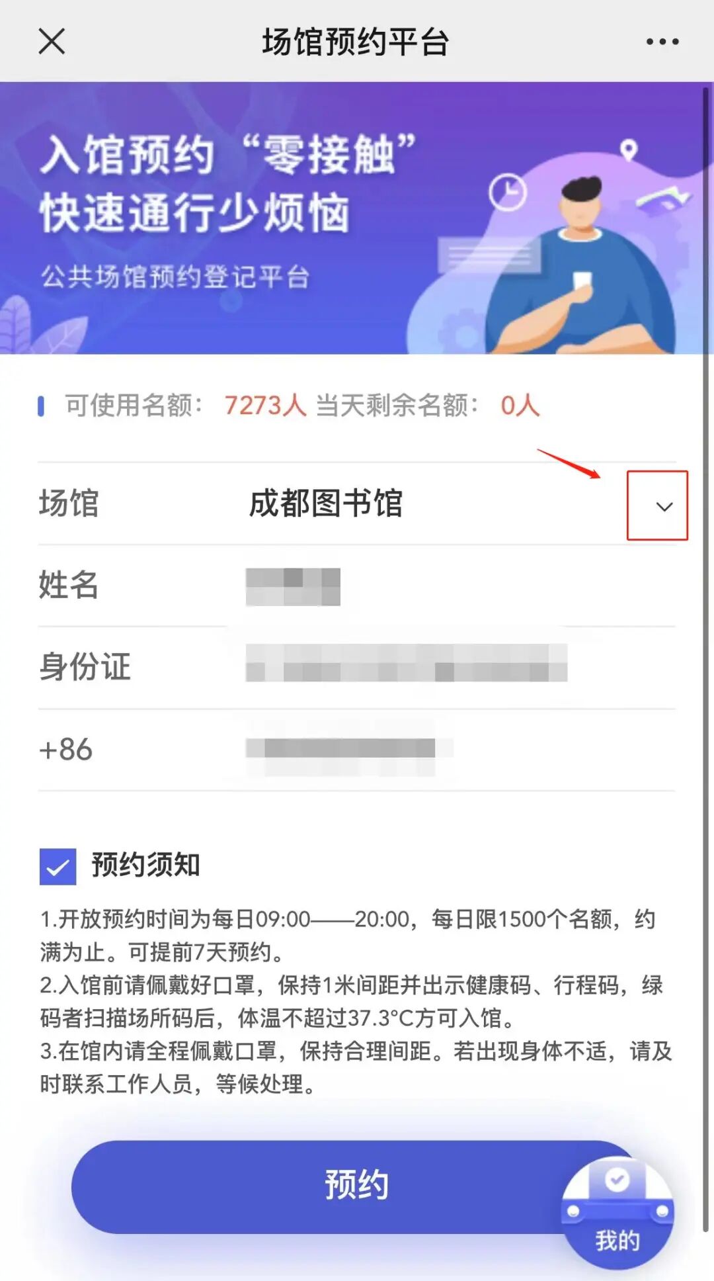714x1281 pixels.
Task: Toggle the 预约须知 checkbox
Action: pyautogui.click(x=58, y=866)
